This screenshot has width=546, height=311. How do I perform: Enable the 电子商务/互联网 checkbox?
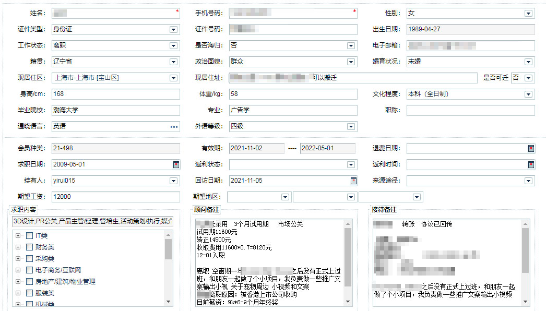tap(30, 270)
